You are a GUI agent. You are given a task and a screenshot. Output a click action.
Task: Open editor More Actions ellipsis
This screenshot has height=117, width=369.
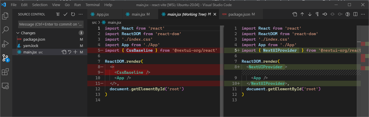[x=363, y=14]
